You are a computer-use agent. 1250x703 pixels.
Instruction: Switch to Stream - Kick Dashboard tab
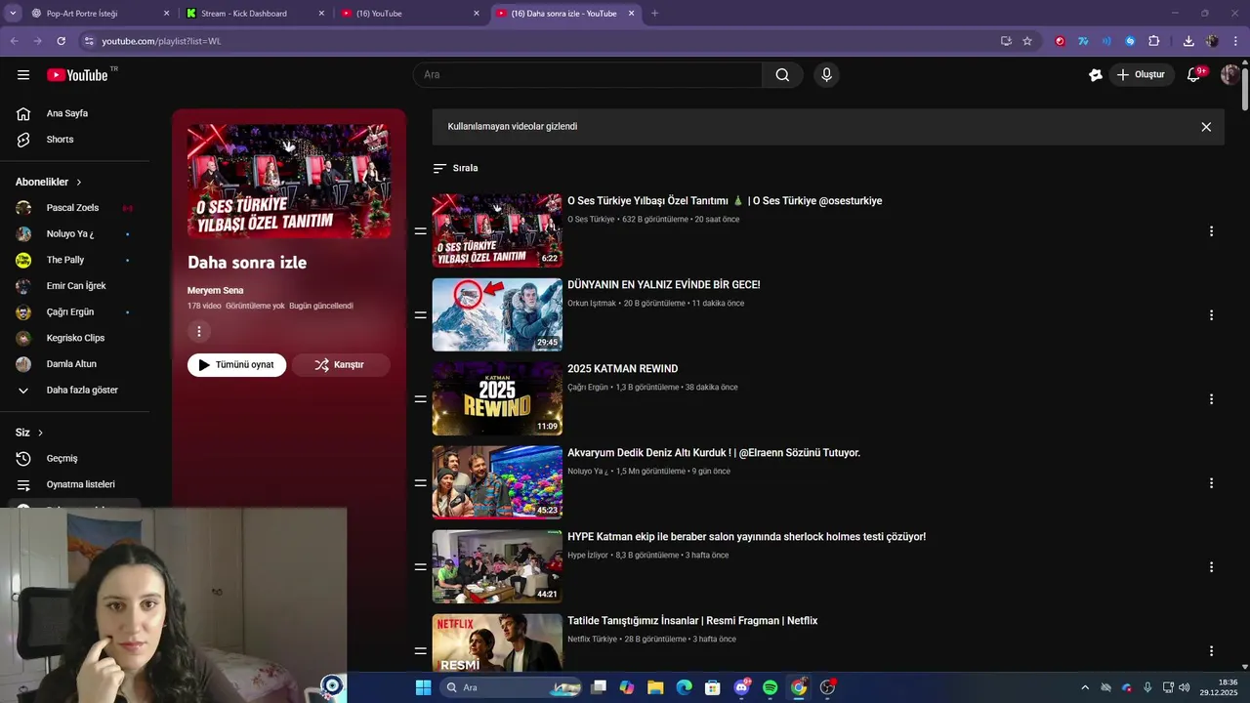[x=254, y=14]
